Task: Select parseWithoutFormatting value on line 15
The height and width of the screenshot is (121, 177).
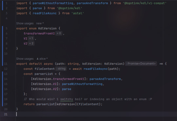Action: (x=82, y=84)
